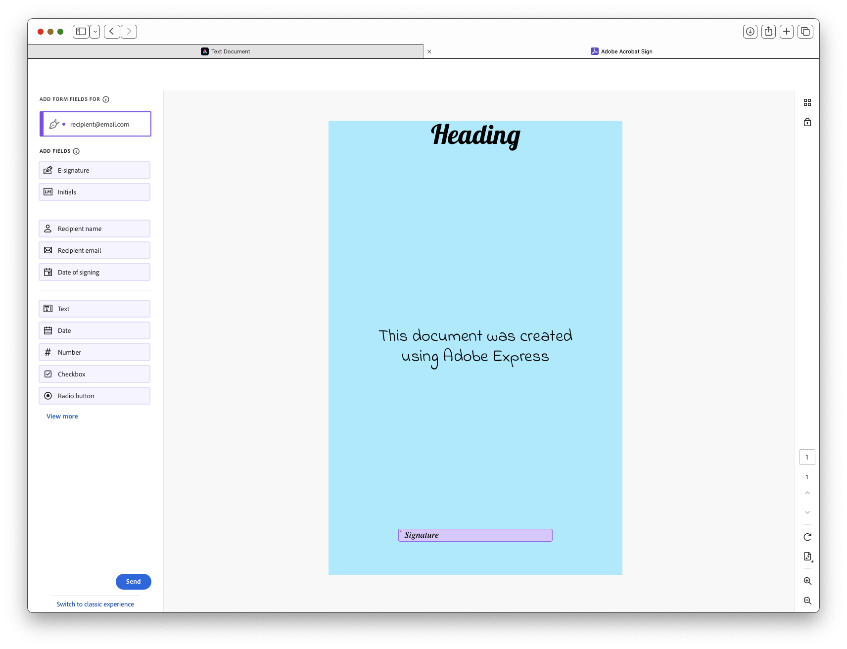This screenshot has width=847, height=649.
Task: Show info icon next to Add Fields
Action: (x=76, y=151)
